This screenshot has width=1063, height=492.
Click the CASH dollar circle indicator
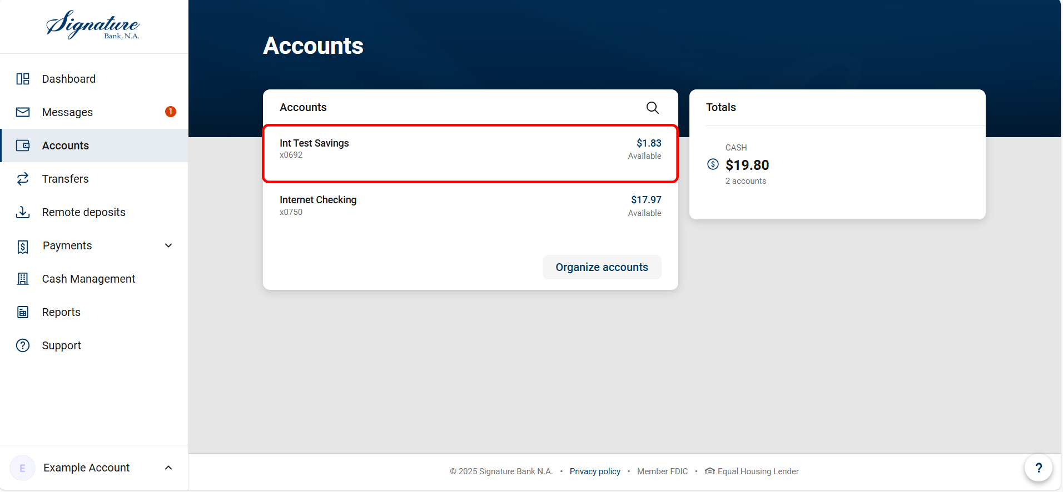[x=712, y=164]
